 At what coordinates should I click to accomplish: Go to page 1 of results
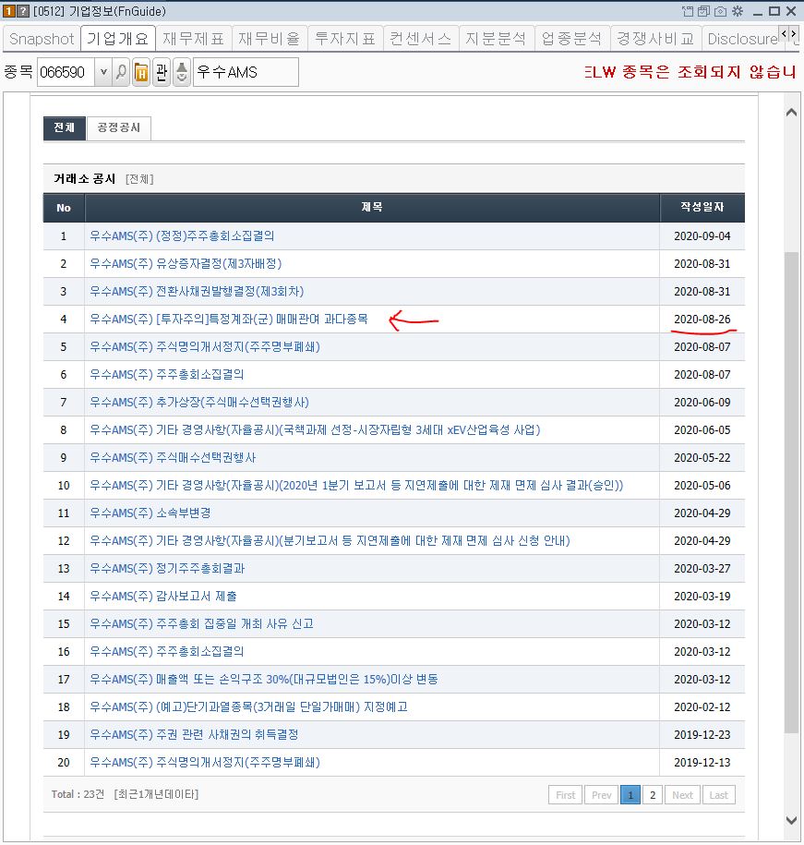pos(630,795)
